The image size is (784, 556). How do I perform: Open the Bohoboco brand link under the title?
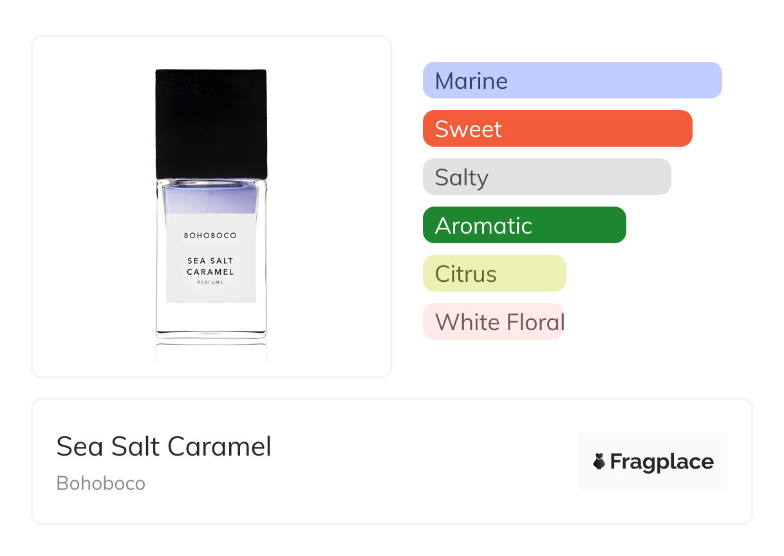101,483
